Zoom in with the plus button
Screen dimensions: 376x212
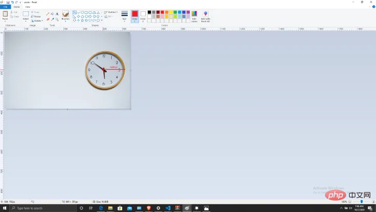(x=373, y=202)
